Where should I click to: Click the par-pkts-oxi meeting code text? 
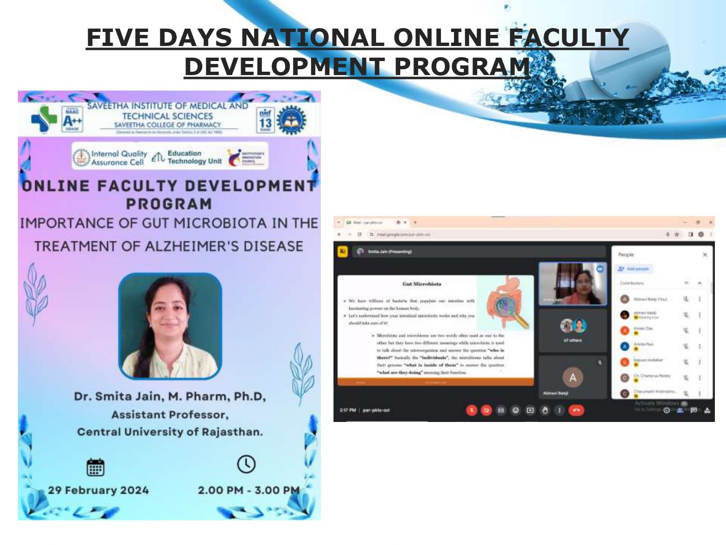tap(376, 410)
